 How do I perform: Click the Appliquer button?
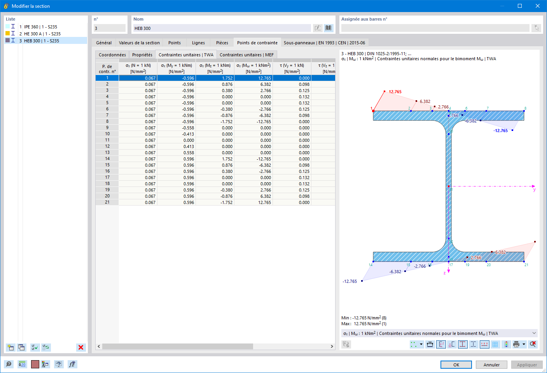tap(527, 365)
